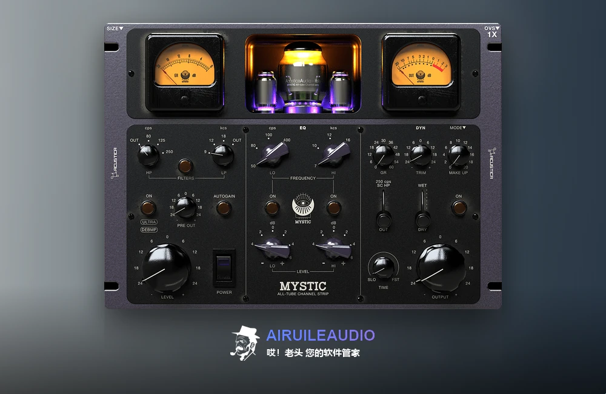Click the HP filter frequency knob
Image resolution: width=606 pixels, height=394 pixels.
pos(148,155)
